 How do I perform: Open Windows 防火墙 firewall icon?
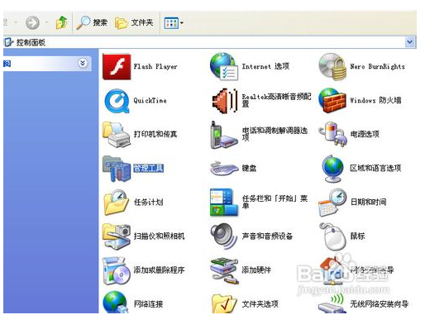pyautogui.click(x=332, y=101)
